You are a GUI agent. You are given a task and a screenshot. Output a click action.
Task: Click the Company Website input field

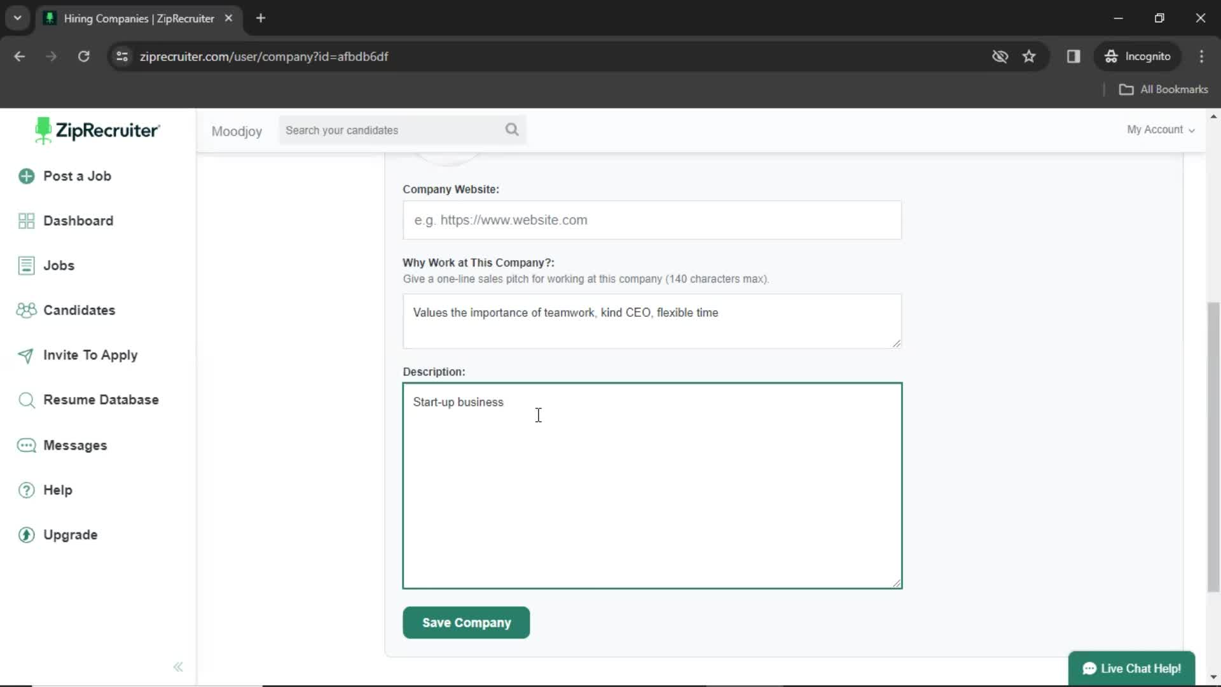[652, 219]
